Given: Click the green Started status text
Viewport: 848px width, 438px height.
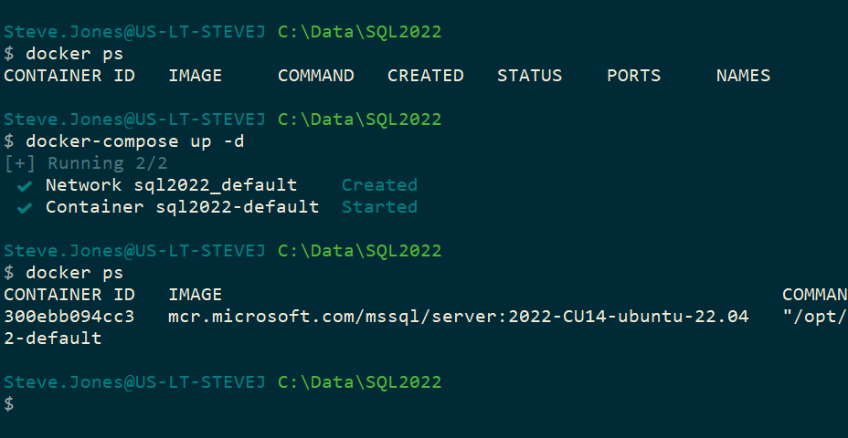Looking at the screenshot, I should 379,207.
